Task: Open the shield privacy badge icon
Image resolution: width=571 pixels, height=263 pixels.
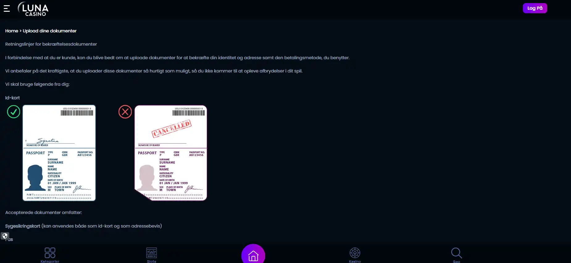Action: pyautogui.click(x=5, y=236)
